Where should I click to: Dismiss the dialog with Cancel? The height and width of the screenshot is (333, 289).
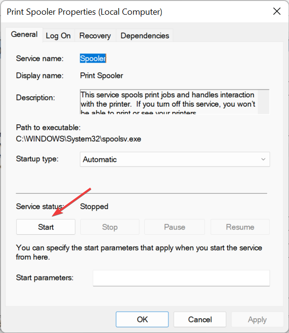[x=199, y=319]
